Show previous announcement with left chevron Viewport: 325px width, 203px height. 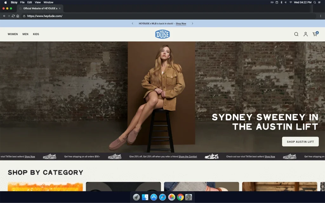(x=133, y=23)
